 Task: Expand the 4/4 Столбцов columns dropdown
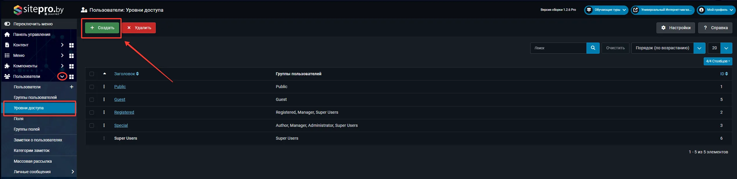[717, 61]
